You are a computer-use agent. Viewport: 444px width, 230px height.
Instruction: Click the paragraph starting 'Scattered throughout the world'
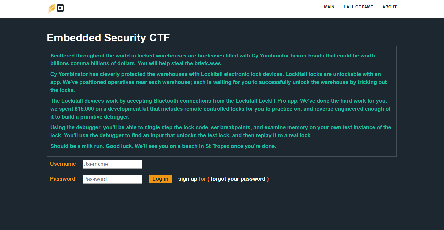(212, 59)
